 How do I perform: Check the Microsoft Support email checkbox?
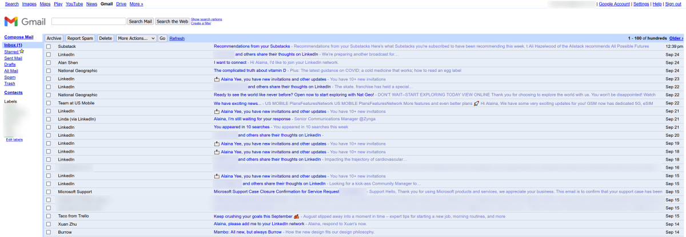coord(49,192)
